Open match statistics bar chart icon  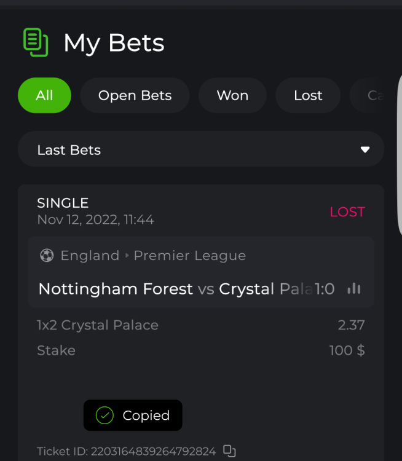(x=354, y=288)
